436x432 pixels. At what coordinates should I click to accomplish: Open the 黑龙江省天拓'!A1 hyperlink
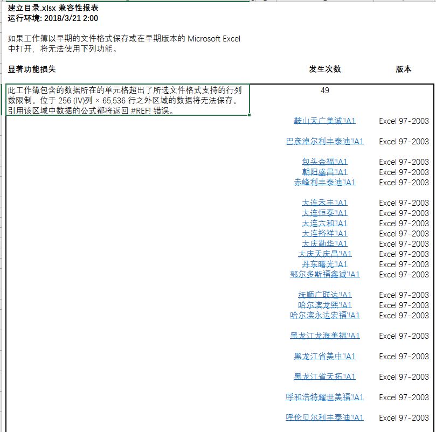(324, 377)
